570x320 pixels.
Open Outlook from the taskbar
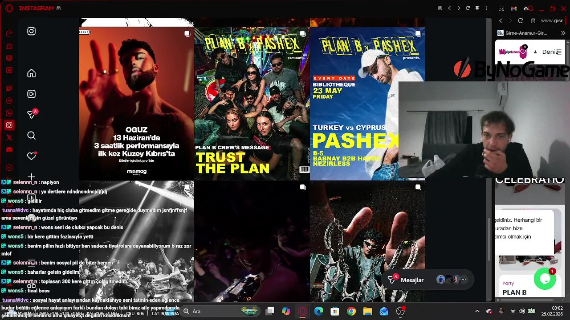coord(384,311)
